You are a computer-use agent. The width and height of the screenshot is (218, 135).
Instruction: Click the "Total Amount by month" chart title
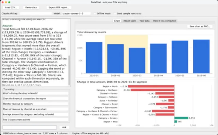click(92, 32)
